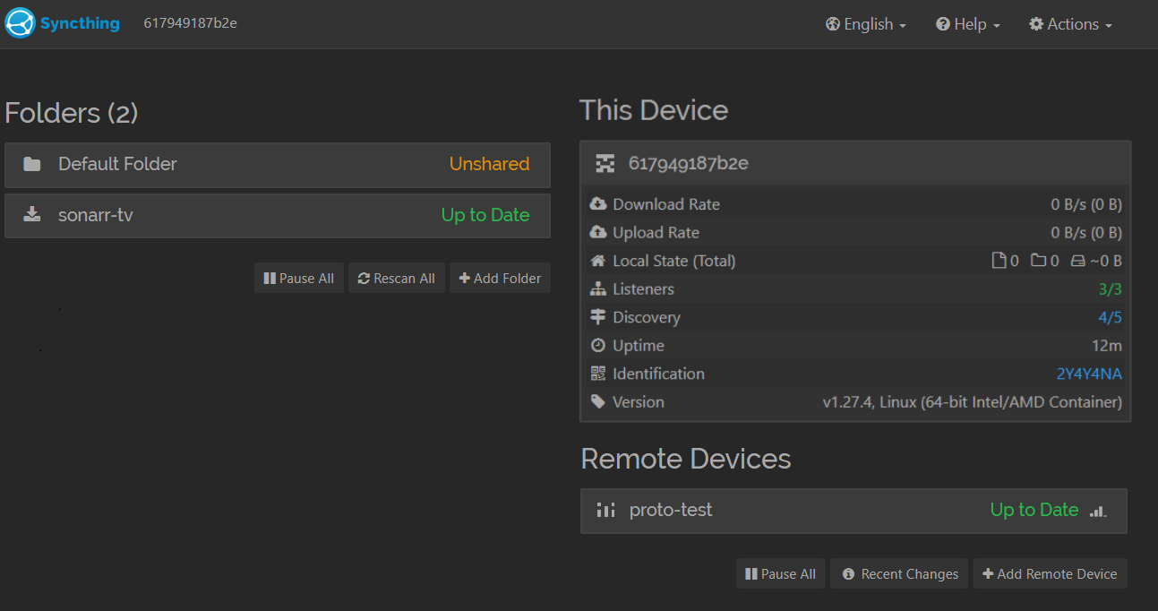Click the Listeners sitemap icon

(598, 289)
